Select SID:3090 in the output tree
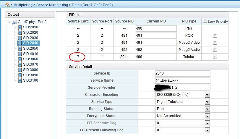Screen dimensions: 240x139 tap(30, 75)
